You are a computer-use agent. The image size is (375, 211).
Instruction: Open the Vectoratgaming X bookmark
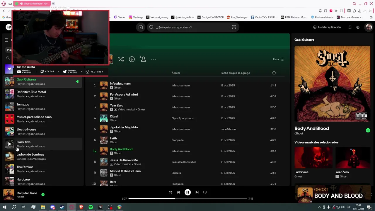[157, 17]
